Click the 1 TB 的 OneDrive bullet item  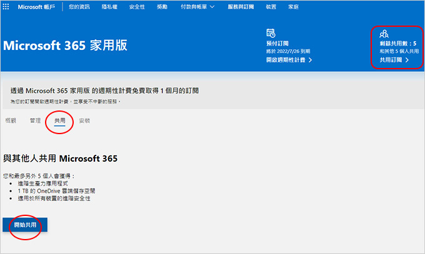coord(56,191)
